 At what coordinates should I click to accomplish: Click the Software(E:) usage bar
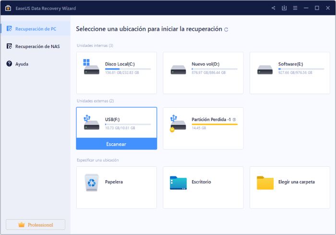point(301,69)
